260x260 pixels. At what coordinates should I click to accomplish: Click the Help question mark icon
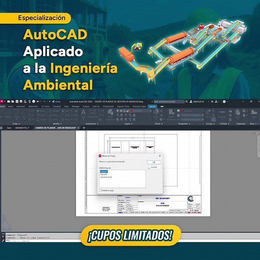(x=224, y=101)
